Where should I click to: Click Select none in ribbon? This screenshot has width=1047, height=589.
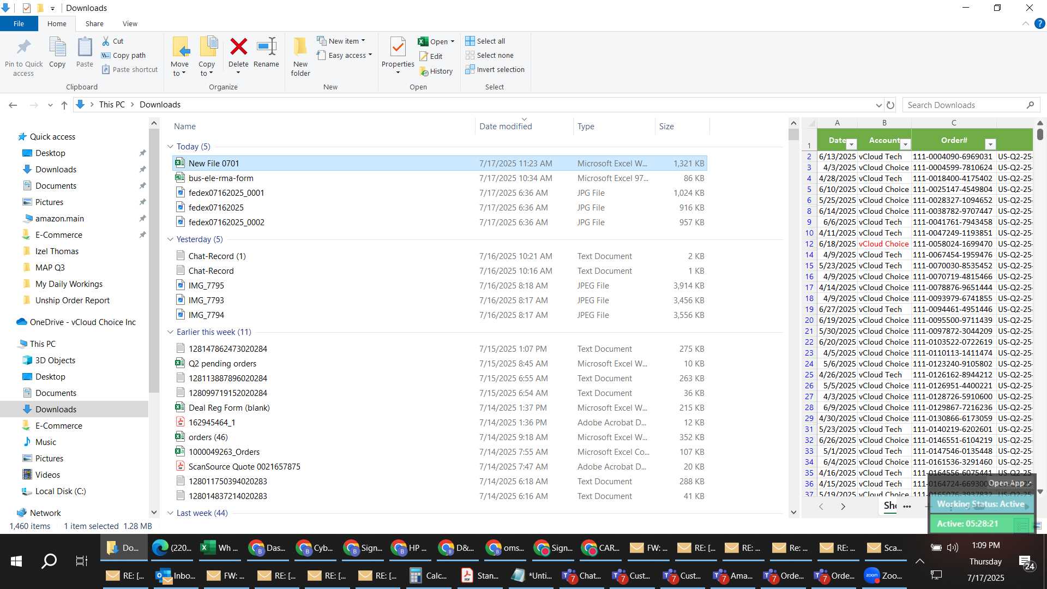(x=489, y=55)
